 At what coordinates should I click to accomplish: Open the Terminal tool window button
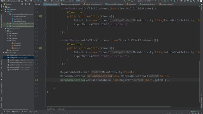coord(16,112)
